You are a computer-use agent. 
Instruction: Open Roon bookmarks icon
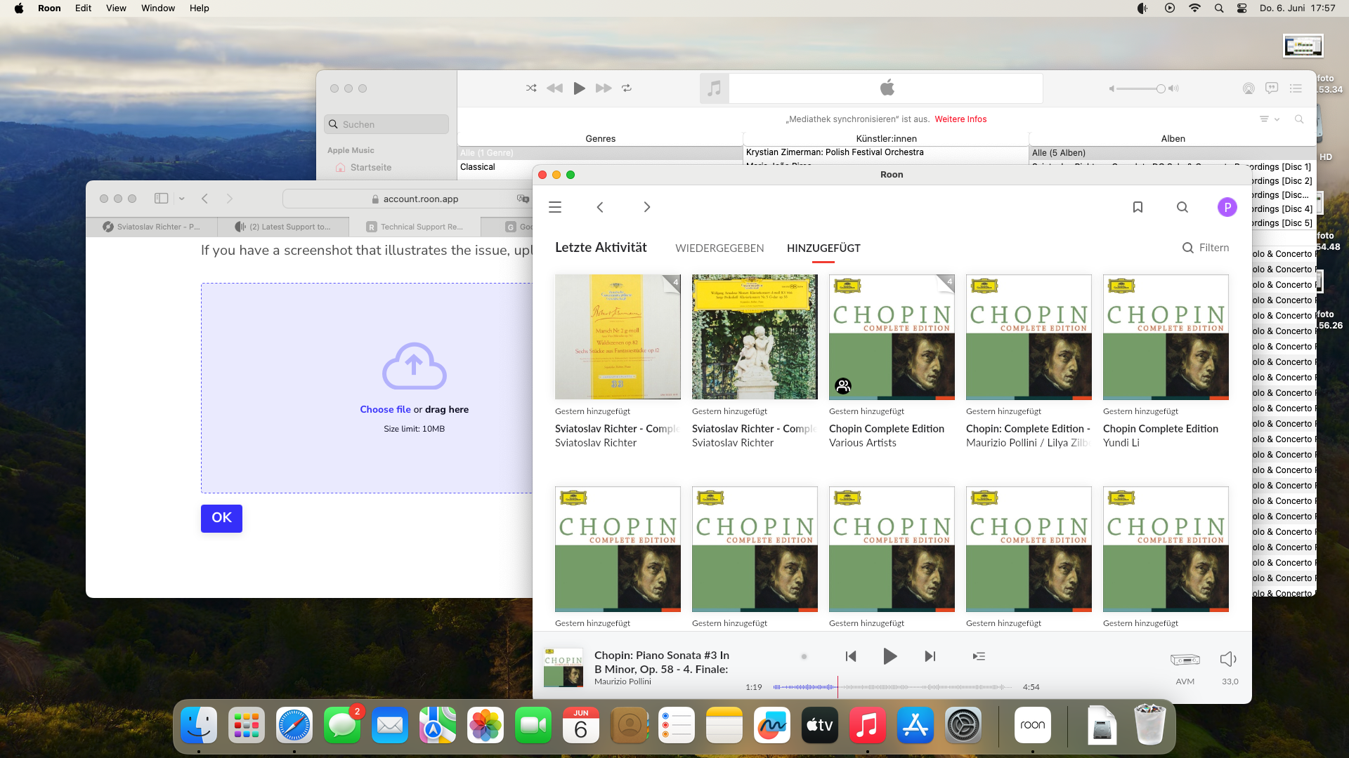(x=1138, y=207)
